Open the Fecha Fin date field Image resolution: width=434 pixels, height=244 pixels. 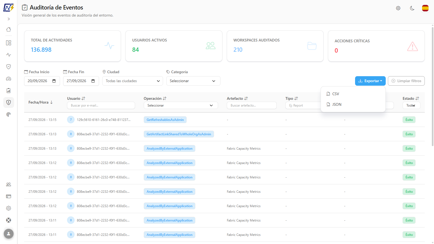tap(81, 81)
